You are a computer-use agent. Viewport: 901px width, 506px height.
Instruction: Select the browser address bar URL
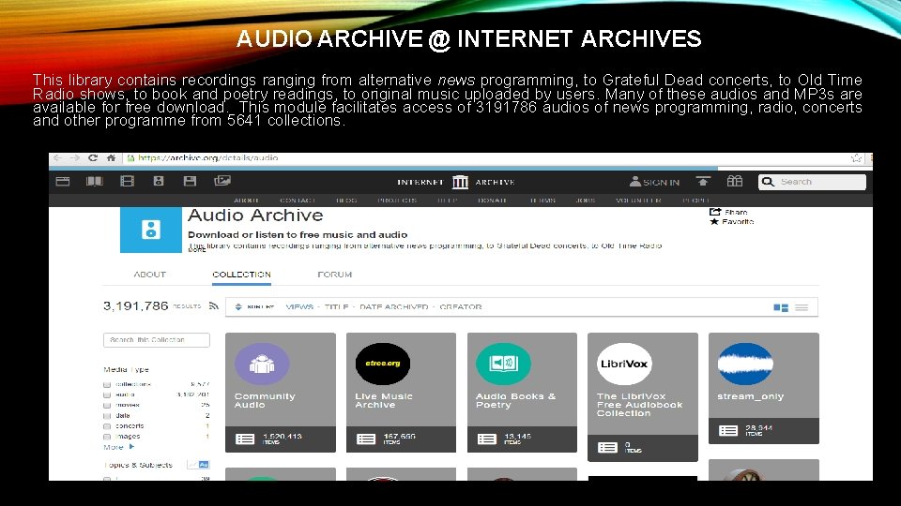click(208, 157)
